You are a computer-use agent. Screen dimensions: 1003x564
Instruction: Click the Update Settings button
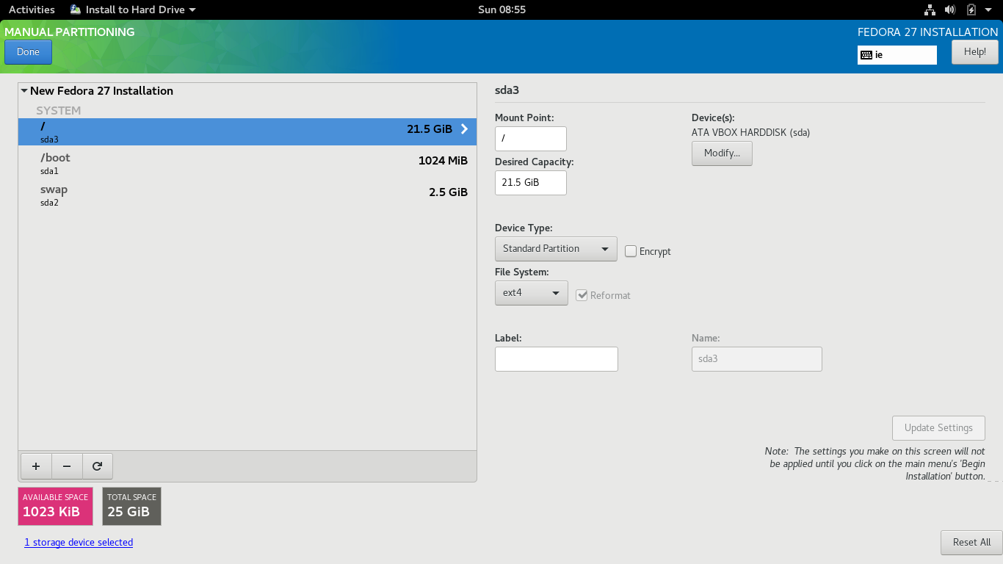pos(938,428)
